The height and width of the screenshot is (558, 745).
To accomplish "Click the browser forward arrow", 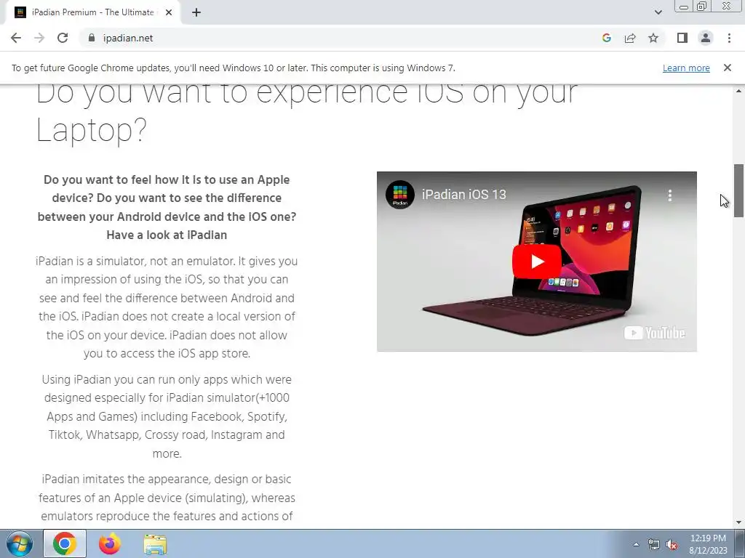I will coord(39,38).
